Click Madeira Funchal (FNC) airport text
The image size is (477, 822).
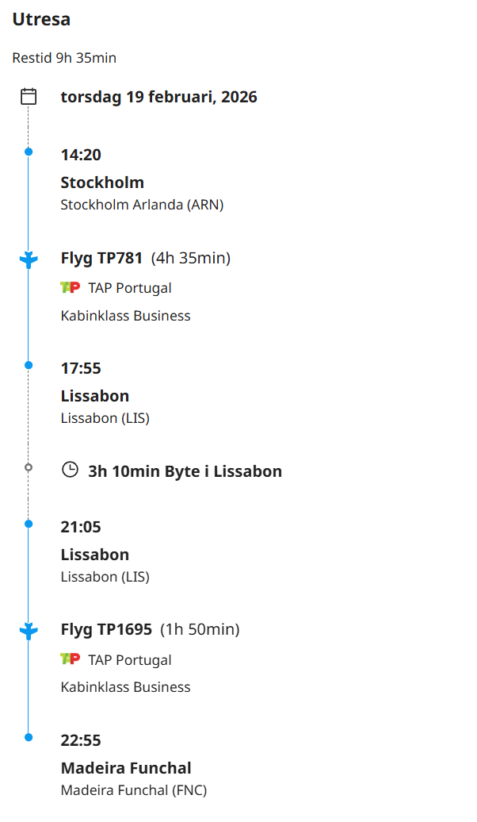(x=133, y=790)
